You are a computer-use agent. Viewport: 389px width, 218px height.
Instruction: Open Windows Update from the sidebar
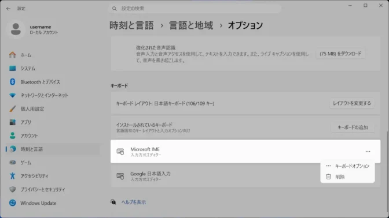[x=53, y=203]
